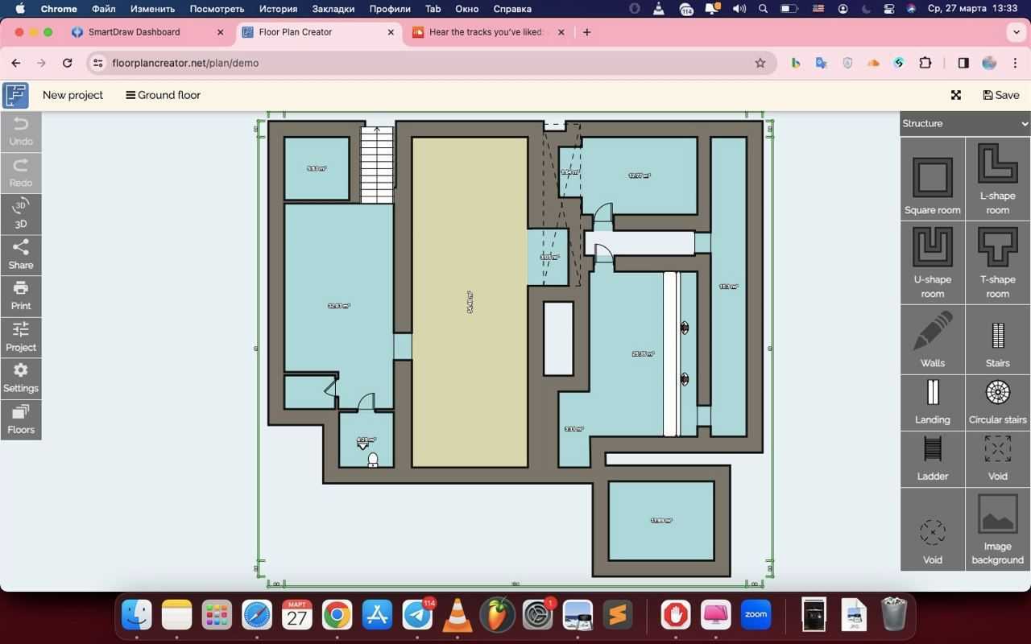
Task: Open the Ground floor menu
Action: (163, 95)
